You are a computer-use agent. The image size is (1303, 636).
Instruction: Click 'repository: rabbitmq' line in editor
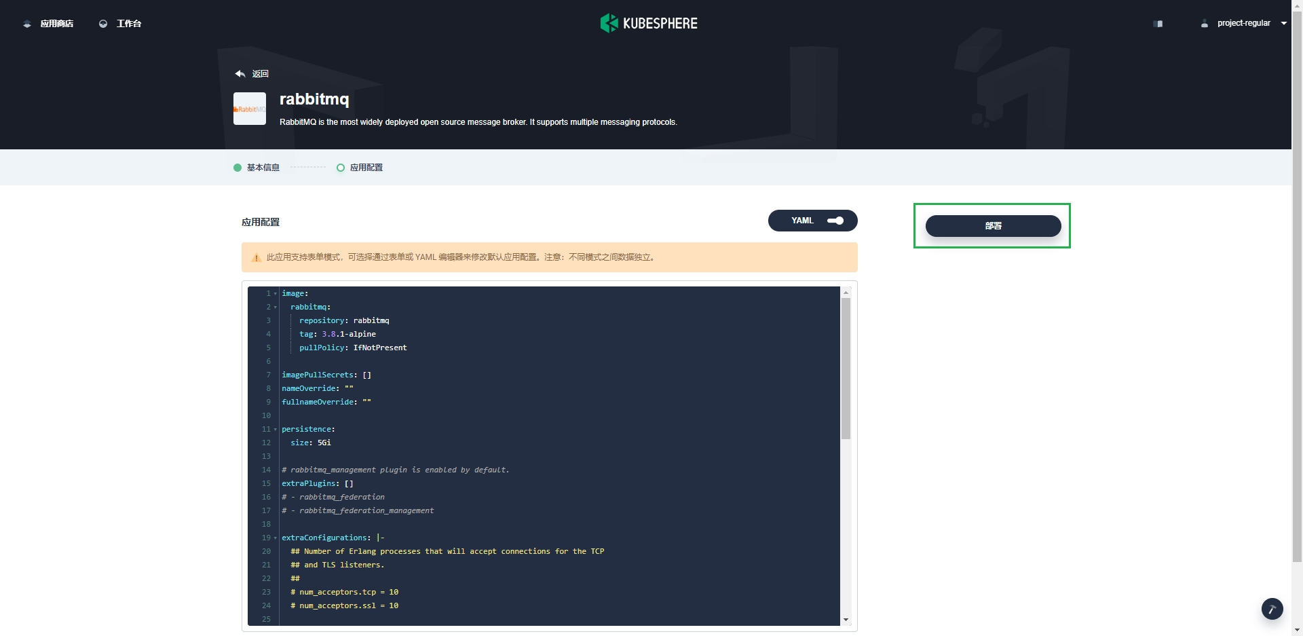point(344,320)
